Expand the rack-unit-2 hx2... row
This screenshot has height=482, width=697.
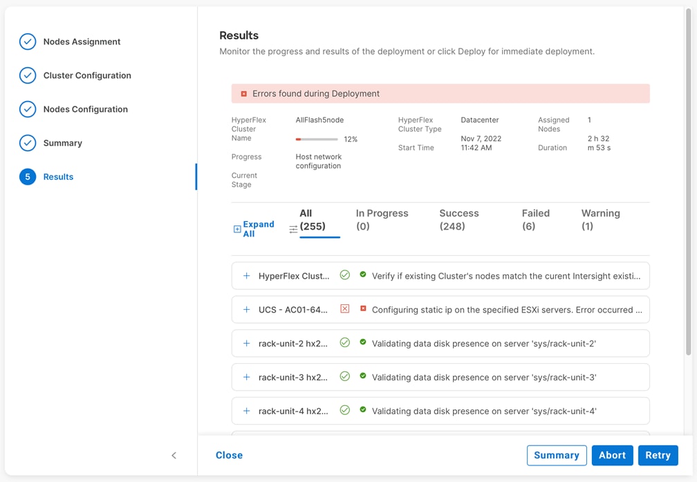coord(246,343)
